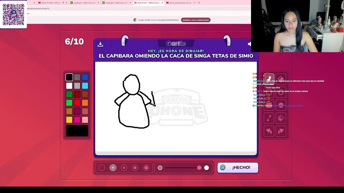Pick the golden brown color swatch
Screen dimensions: 344x193
[x=69, y=111]
